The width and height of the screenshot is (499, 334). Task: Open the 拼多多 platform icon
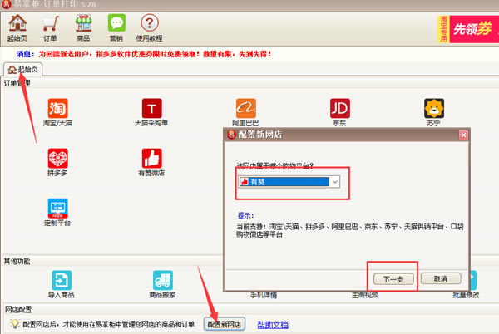57,162
